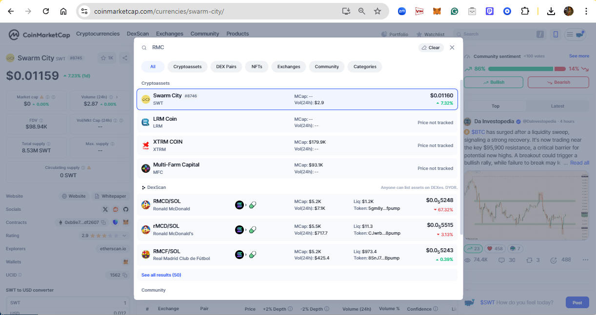The image size is (596, 315).
Task: Click See all results (50) link
Action: click(x=161, y=275)
